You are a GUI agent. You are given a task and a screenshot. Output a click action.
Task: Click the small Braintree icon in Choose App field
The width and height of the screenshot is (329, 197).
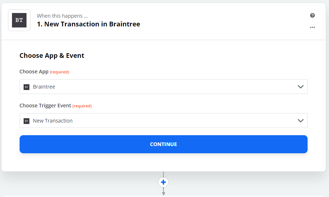coord(26,87)
